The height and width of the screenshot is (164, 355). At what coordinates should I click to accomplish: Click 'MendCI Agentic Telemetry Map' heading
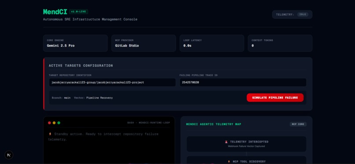point(214,124)
